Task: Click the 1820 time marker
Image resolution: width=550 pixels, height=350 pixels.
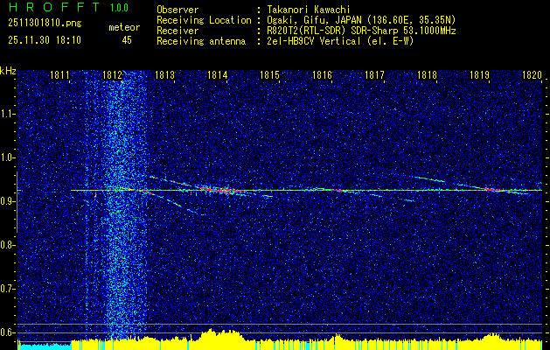Action: pos(533,74)
